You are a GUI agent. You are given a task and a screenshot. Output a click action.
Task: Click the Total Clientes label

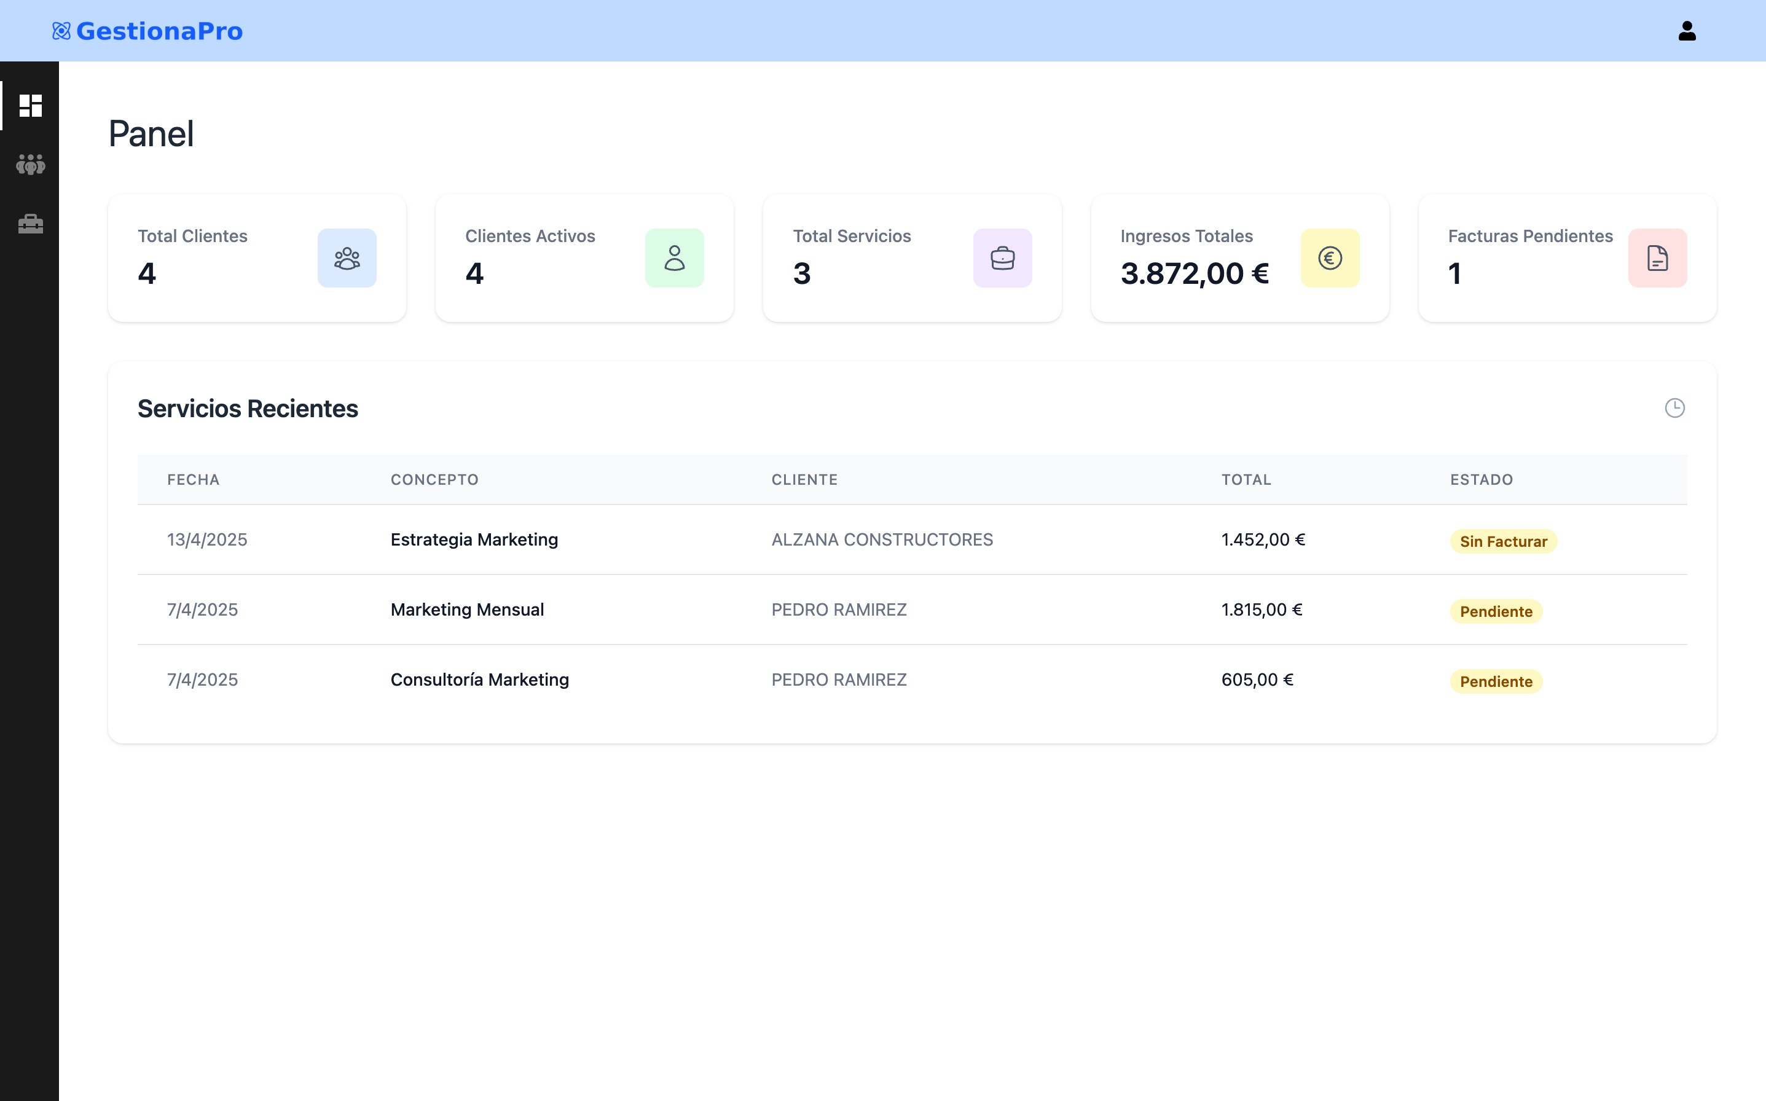192,236
